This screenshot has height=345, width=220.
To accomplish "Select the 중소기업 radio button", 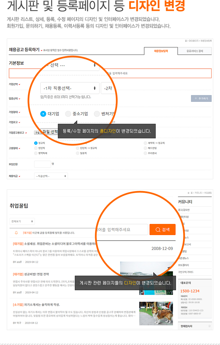I will (68, 114).
